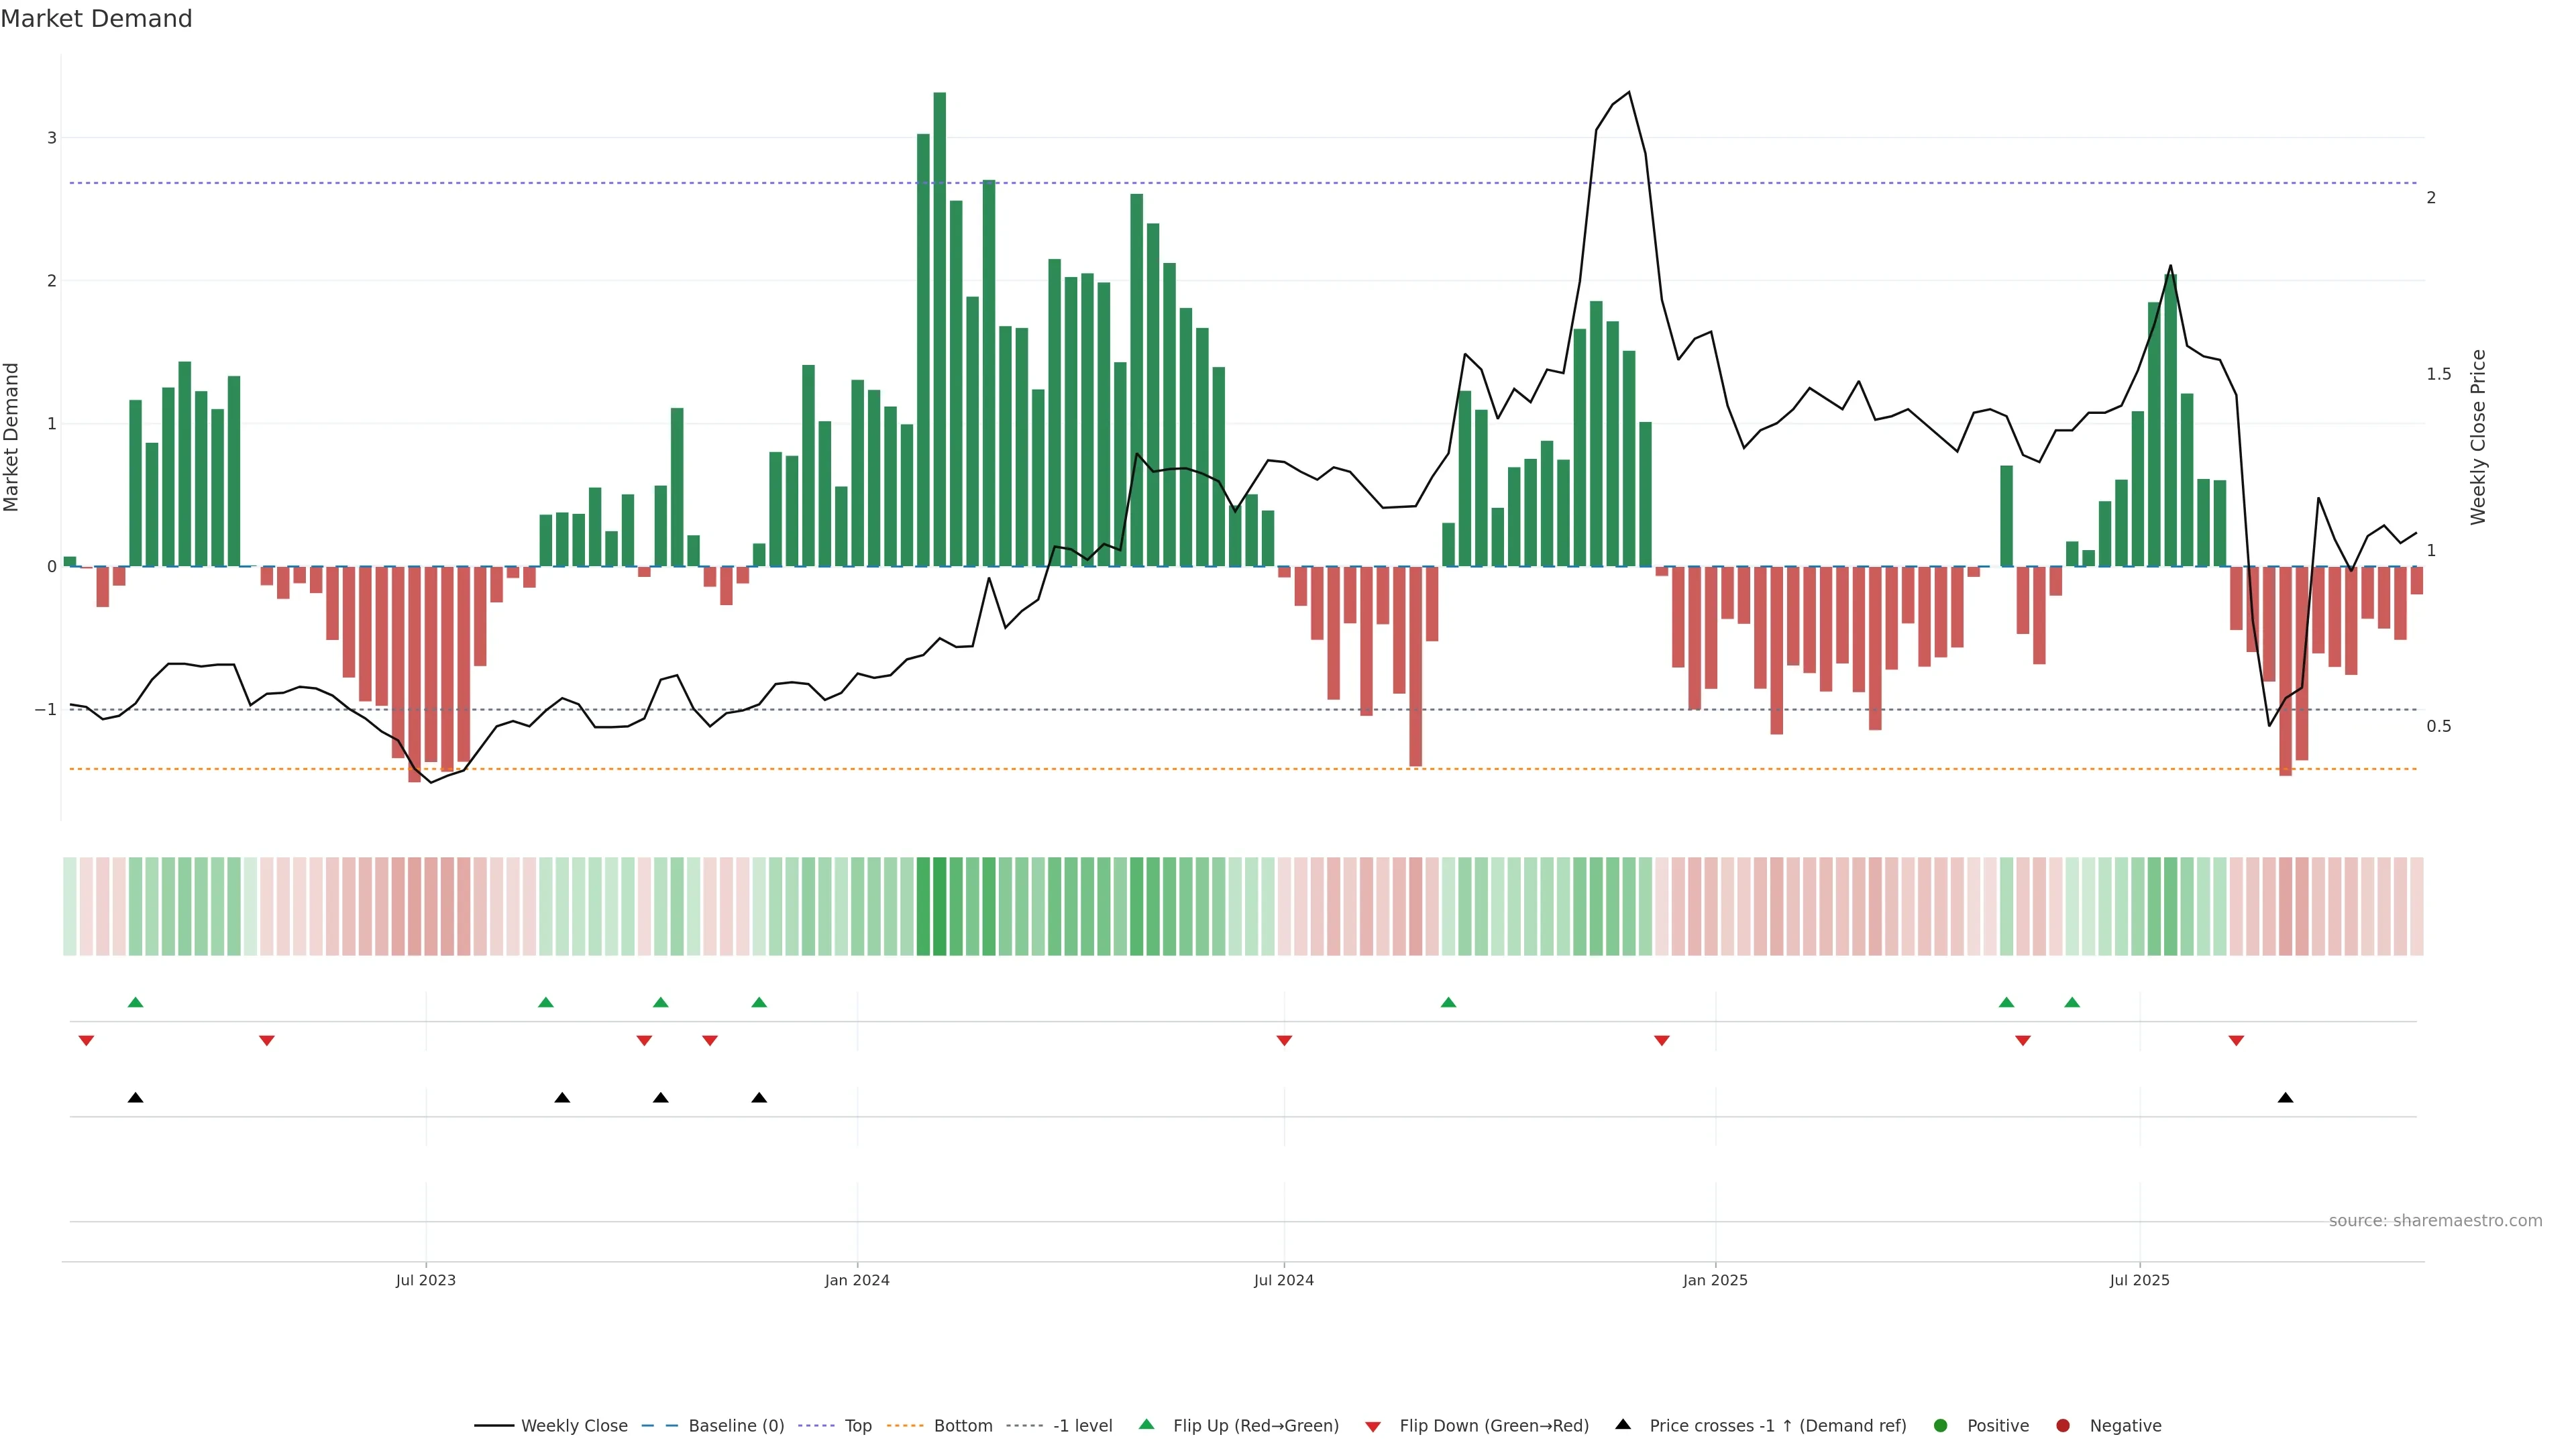
Task: Click the green Positive legend dot
Action: click(1941, 1426)
